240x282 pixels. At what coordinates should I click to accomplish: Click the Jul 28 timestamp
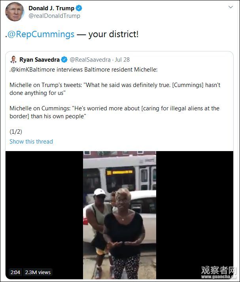tap(122, 60)
